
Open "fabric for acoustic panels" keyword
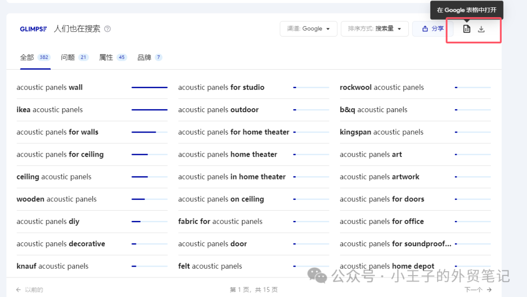(x=220, y=221)
